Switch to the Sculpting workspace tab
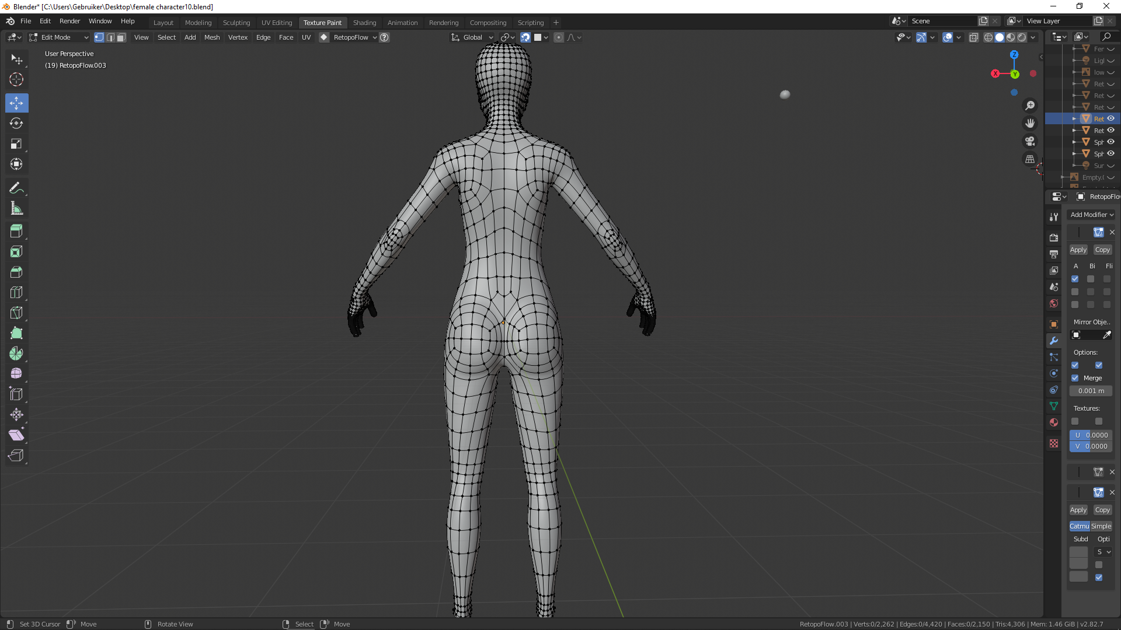 pyautogui.click(x=236, y=23)
